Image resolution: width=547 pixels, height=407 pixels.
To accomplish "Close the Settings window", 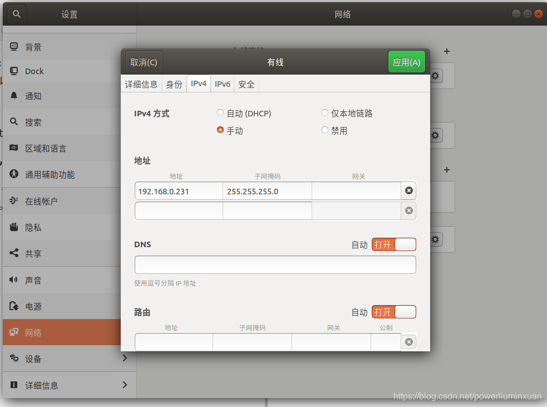I will coord(539,13).
